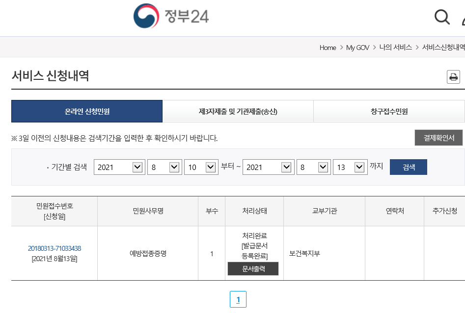
Task: Go to Home breadcrumb
Action: coord(328,48)
